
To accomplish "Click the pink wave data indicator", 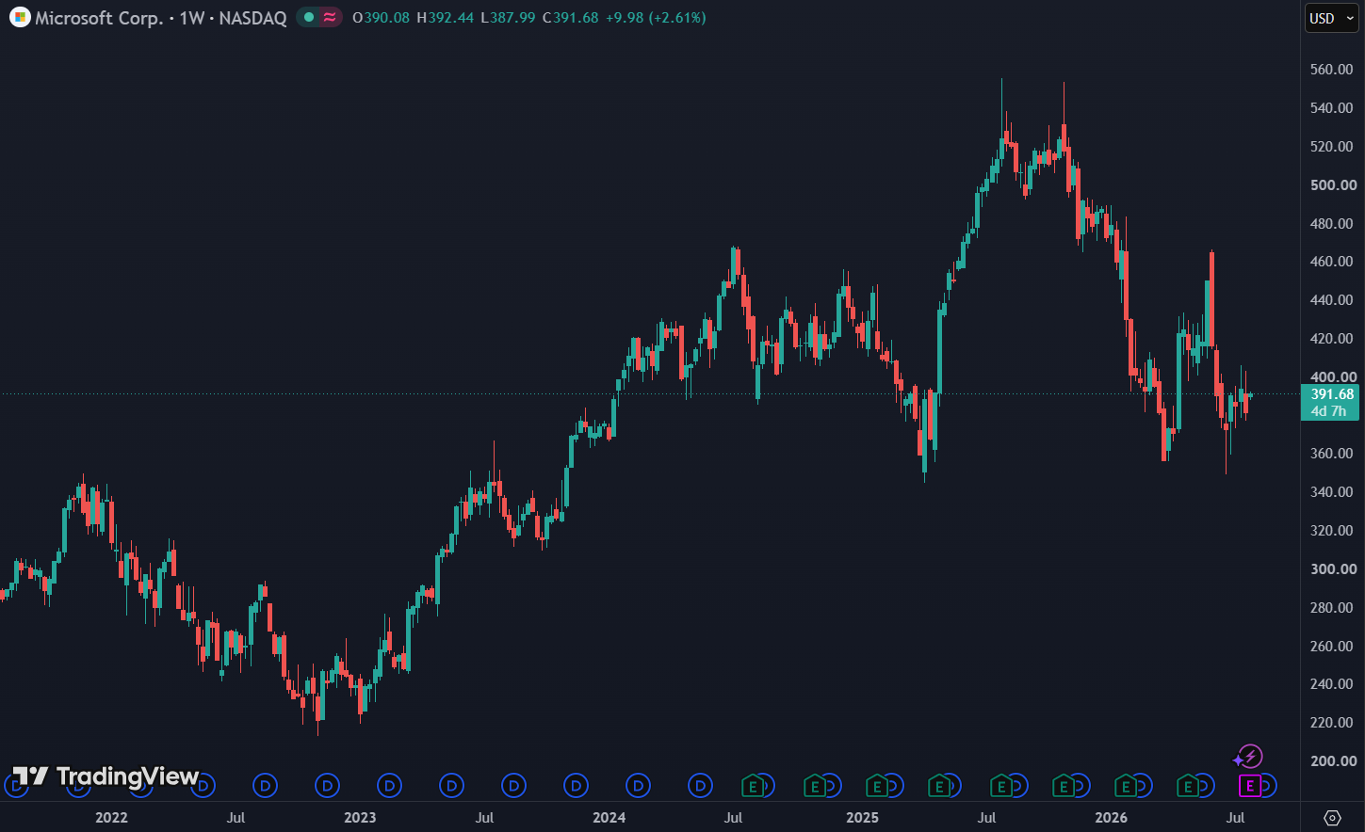I will 330,18.
